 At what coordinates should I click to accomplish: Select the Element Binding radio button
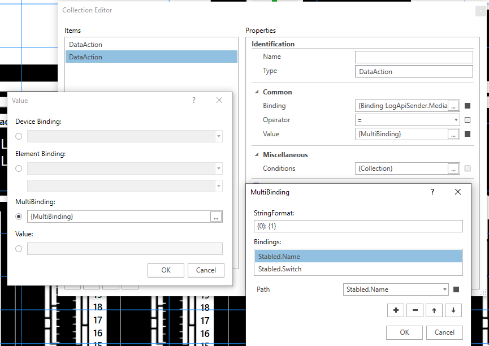pos(19,168)
